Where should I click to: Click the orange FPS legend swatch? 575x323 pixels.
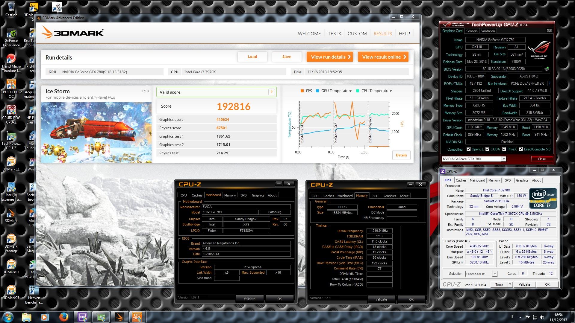[302, 91]
